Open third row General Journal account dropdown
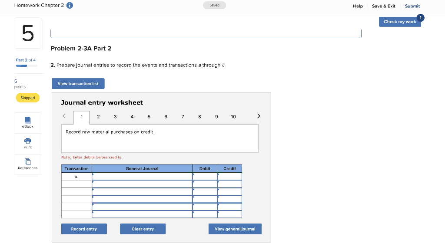 click(x=142, y=191)
